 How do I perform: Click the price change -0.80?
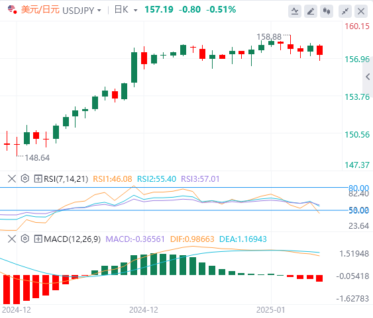pos(189,10)
